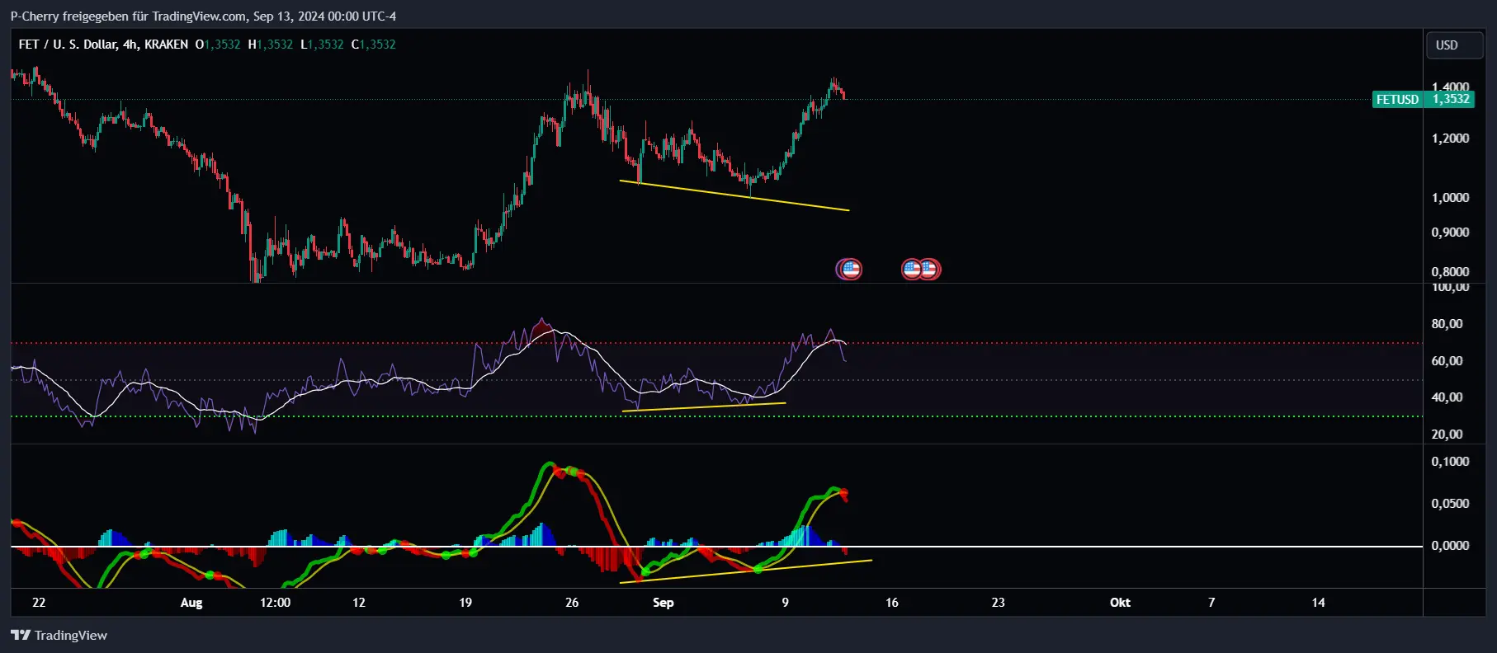The image size is (1497, 653).
Task: Open the middle US flag economic event icon
Action: (911, 269)
